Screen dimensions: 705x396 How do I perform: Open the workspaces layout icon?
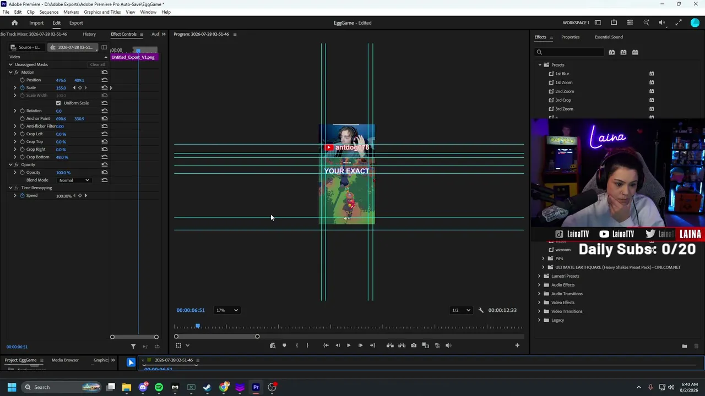pos(598,23)
